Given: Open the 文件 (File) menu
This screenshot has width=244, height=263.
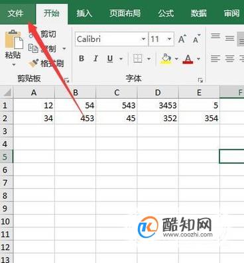Looking at the screenshot, I should point(15,13).
